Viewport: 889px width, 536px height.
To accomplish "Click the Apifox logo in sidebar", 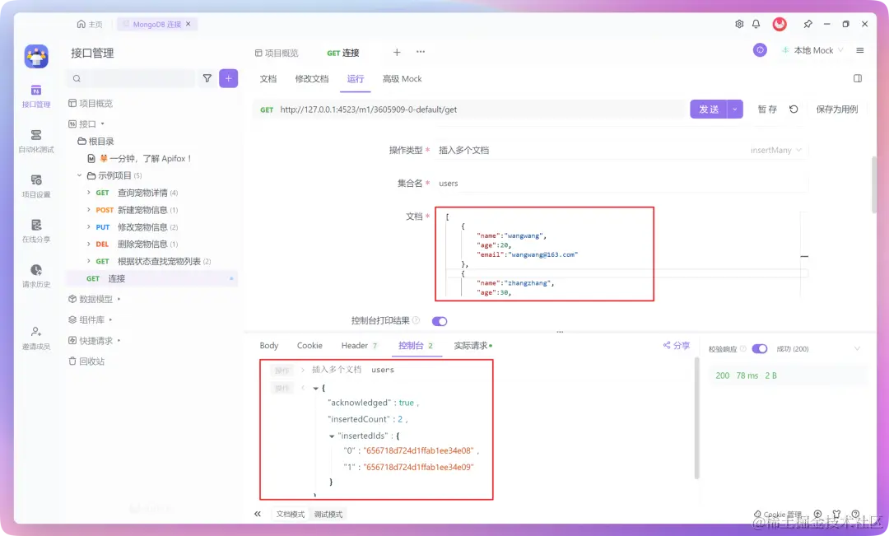I will coord(36,56).
